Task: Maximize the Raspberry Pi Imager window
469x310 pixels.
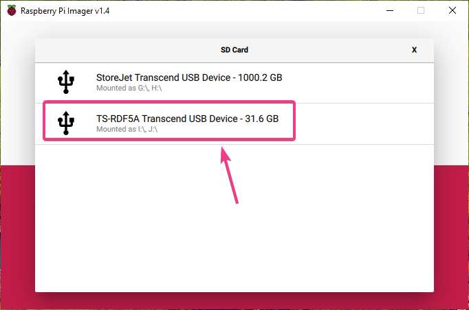Action: (421, 10)
